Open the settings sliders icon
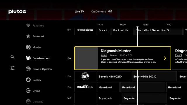The height and width of the screenshot is (105, 187). [12, 68]
